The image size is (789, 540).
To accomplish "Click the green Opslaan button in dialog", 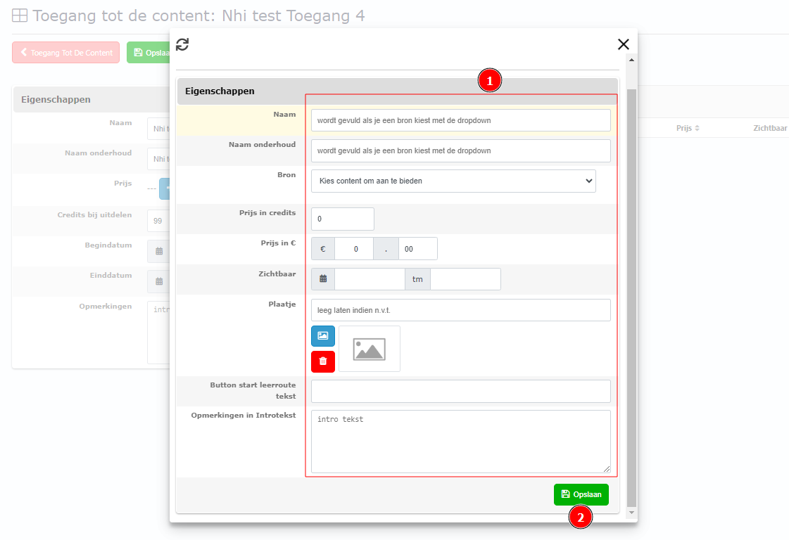I will tap(581, 495).
